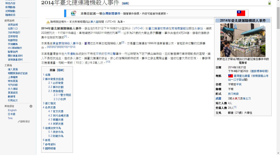Viewport: 280px width, 156px height.
Task: Switch to the 日本語 language version
Action: click(11, 114)
